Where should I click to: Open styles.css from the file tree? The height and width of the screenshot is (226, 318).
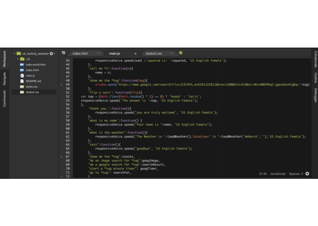(x=32, y=86)
